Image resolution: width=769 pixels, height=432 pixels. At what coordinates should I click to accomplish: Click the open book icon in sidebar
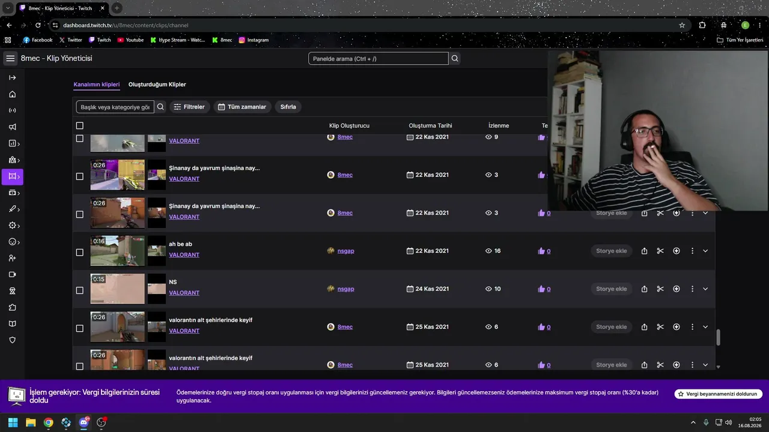tap(12, 323)
